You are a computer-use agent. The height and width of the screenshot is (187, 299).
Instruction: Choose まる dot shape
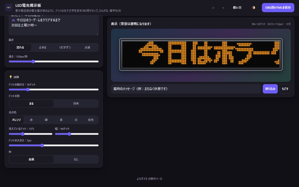click(x=31, y=103)
